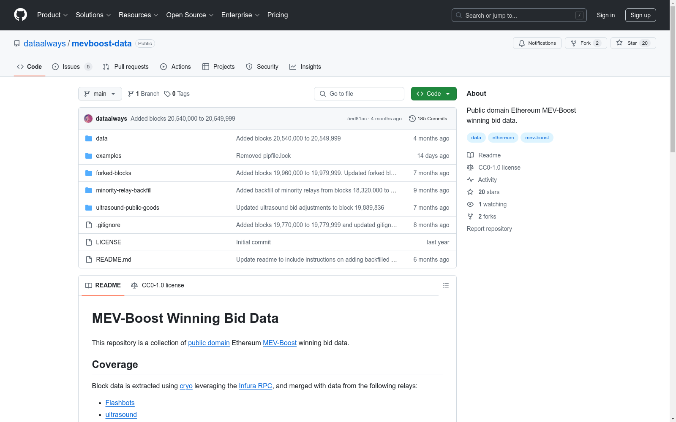Click the .gitignore file icon
The height and width of the screenshot is (422, 676).
pos(89,225)
